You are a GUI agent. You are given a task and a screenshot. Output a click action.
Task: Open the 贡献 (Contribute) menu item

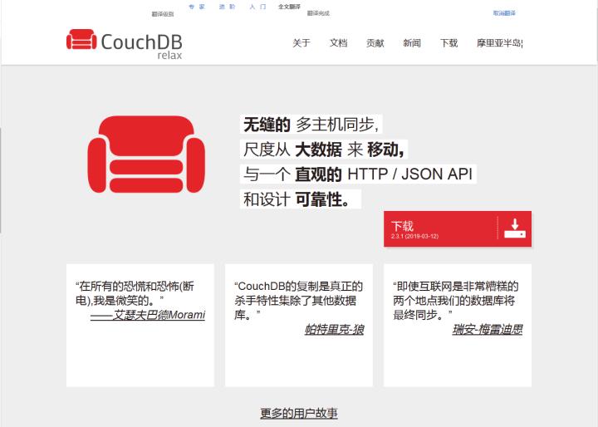(x=375, y=43)
